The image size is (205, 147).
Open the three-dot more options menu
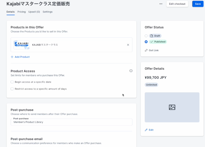pos(161,4)
